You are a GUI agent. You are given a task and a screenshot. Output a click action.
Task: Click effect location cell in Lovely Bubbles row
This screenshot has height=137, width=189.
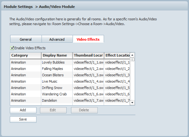pos(117,62)
